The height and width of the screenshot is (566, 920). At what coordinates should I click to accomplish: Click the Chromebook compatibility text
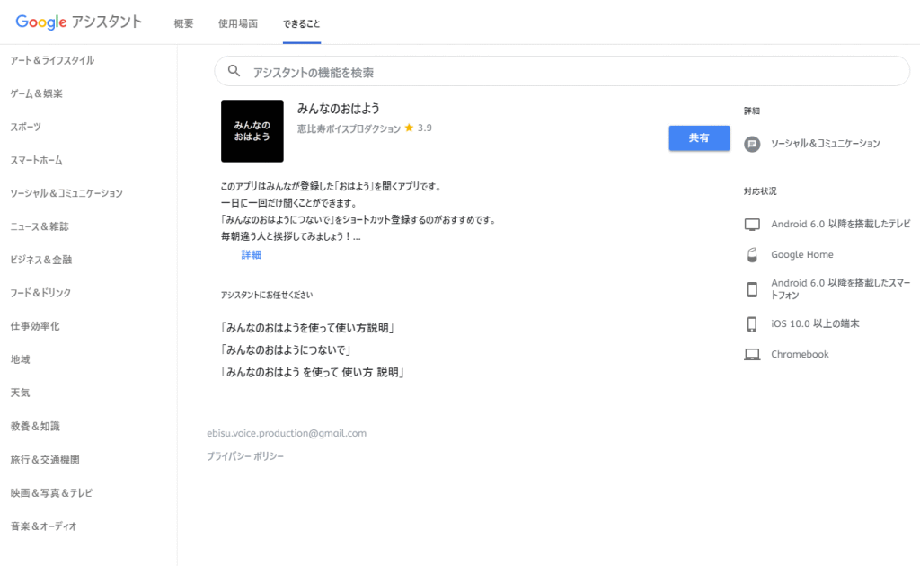tap(800, 354)
